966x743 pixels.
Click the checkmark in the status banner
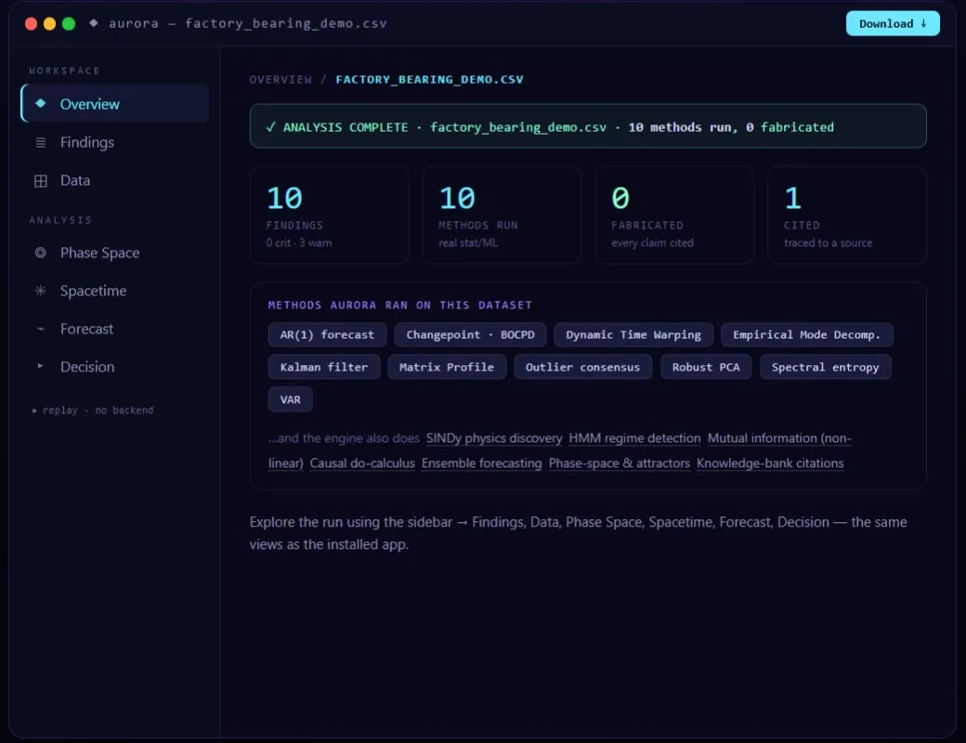tap(270, 127)
